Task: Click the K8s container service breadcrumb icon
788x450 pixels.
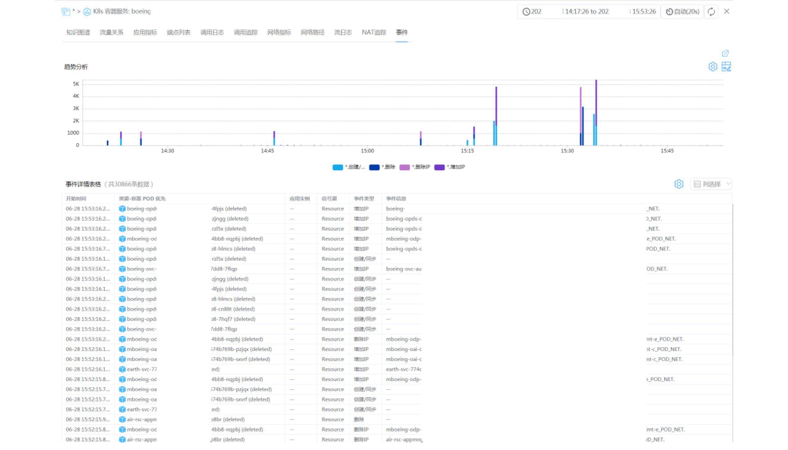Action: [87, 12]
